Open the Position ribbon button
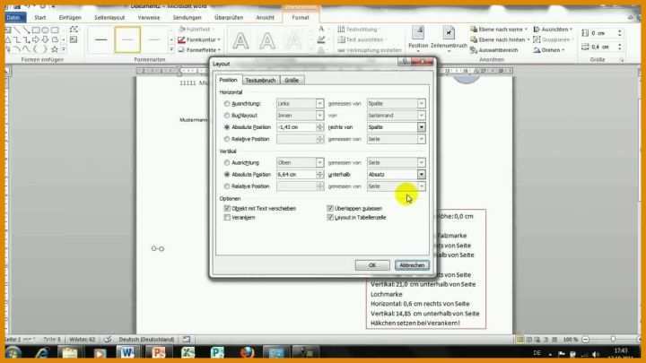Screen dimensions: 646x363 tap(418, 39)
